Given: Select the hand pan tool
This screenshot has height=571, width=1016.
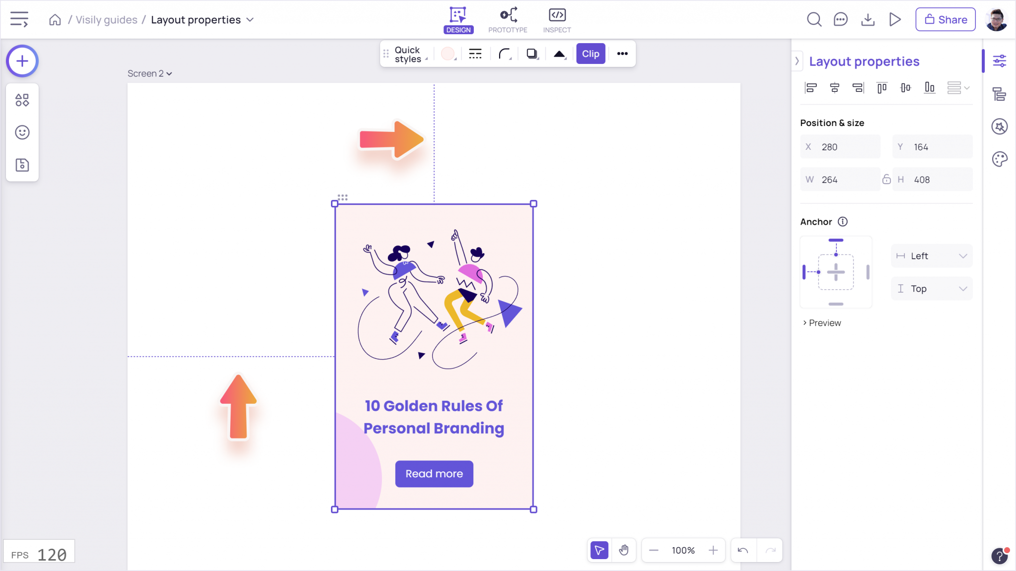Looking at the screenshot, I should pyautogui.click(x=624, y=550).
